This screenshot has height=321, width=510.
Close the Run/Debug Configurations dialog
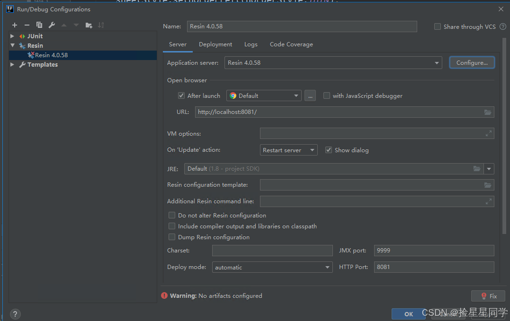pos(501,9)
